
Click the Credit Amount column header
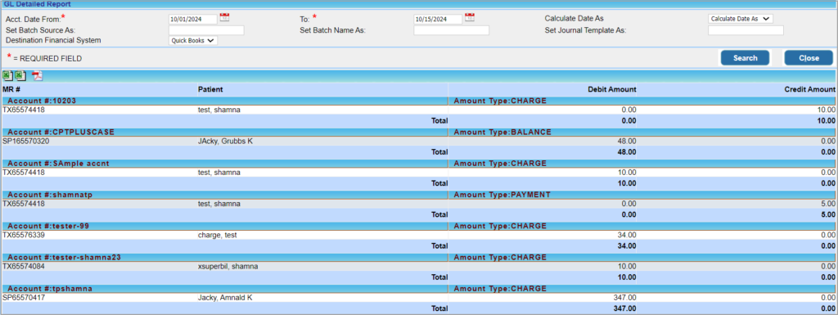point(809,90)
